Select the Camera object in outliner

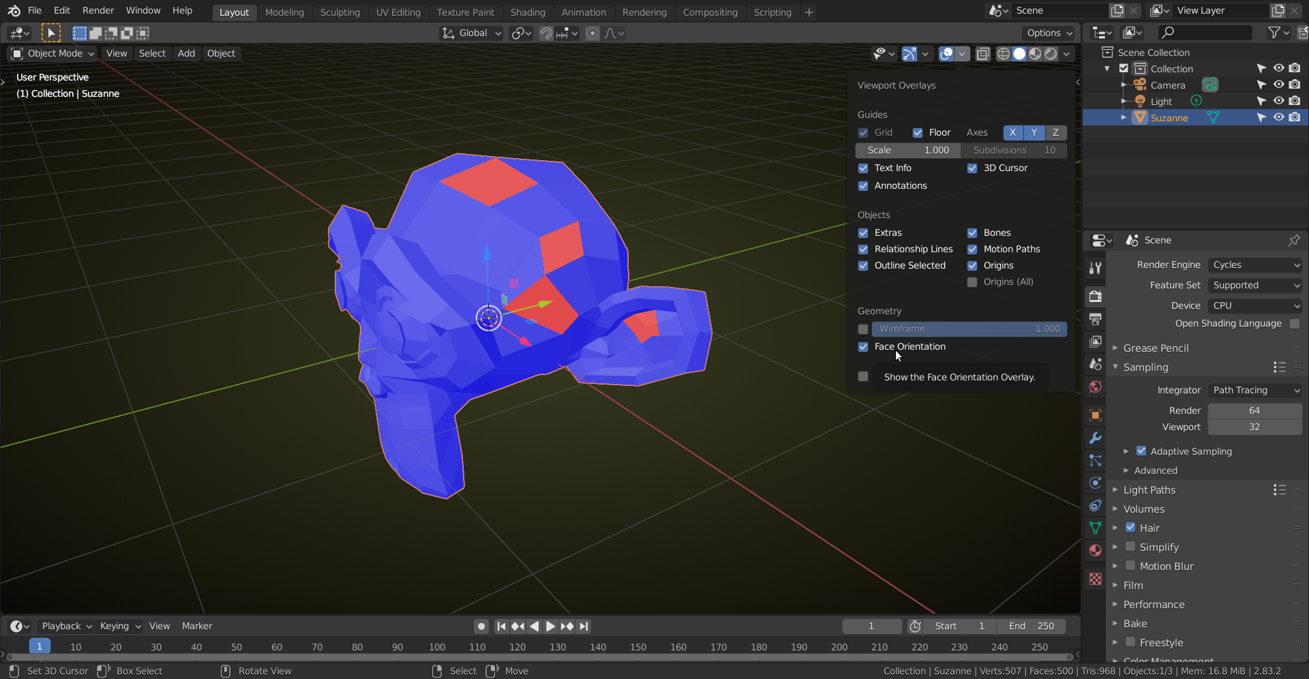pyautogui.click(x=1168, y=85)
